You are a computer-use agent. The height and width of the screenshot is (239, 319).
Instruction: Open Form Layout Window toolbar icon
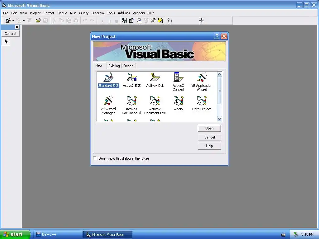[x=139, y=21]
